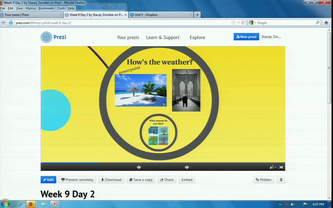Reload the page in Firefox
Viewport: 333px width, 208px height.
coord(243,23)
